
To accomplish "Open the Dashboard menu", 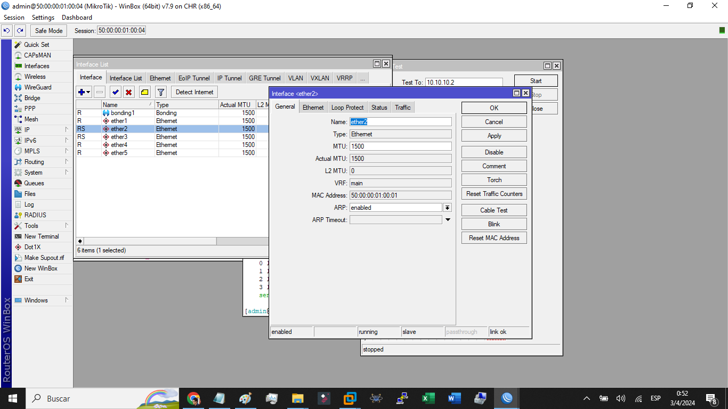I will [x=77, y=18].
